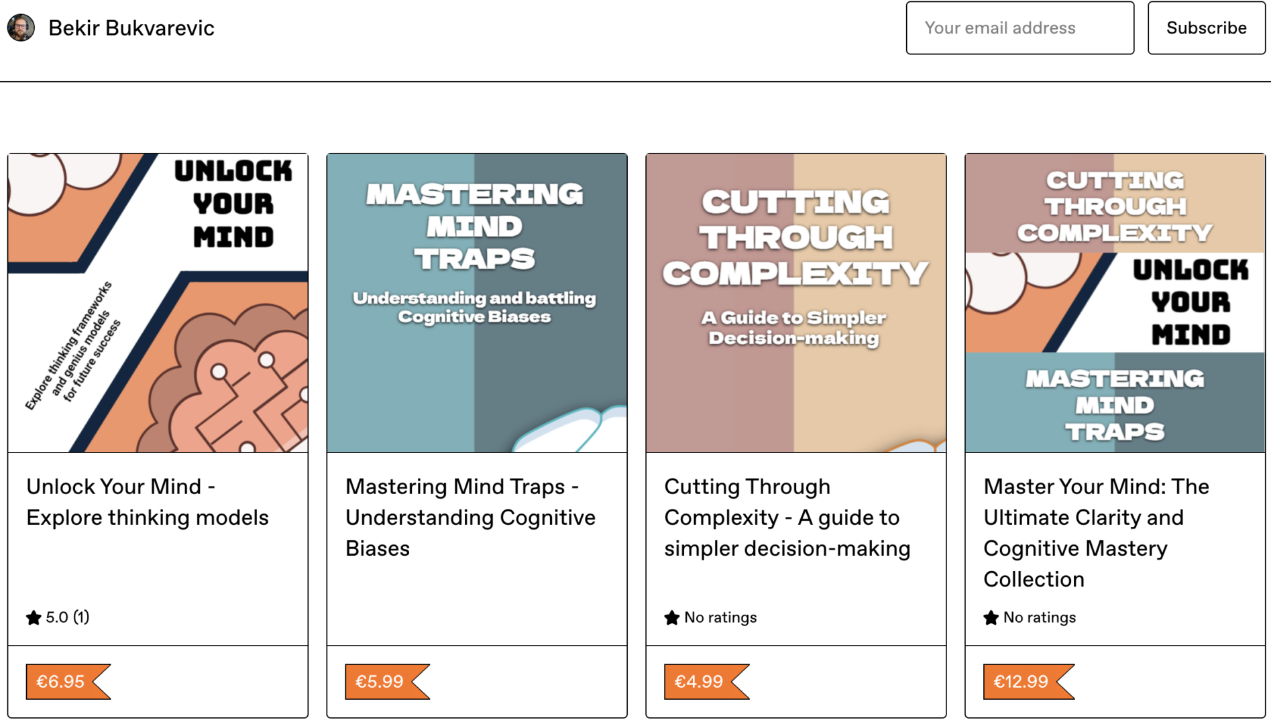Click star icon on Cutting Through Complexity card

pos(672,617)
